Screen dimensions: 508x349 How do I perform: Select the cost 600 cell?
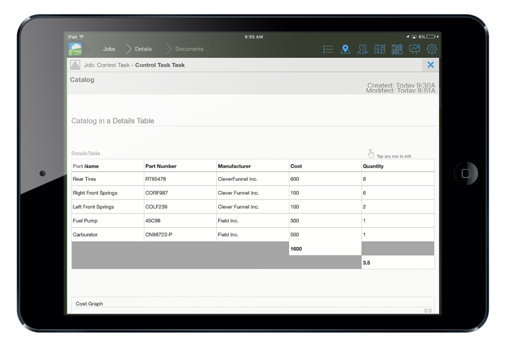pos(325,179)
